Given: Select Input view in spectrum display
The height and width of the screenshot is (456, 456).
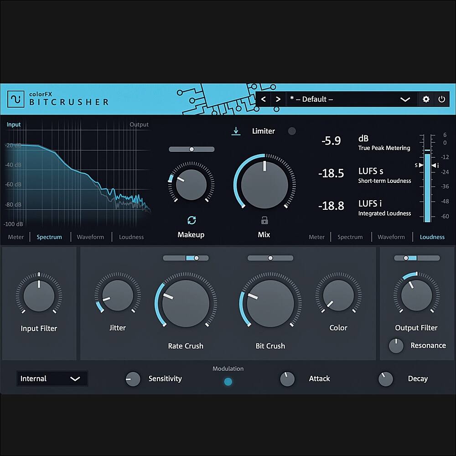Looking at the screenshot, I should click(14, 124).
